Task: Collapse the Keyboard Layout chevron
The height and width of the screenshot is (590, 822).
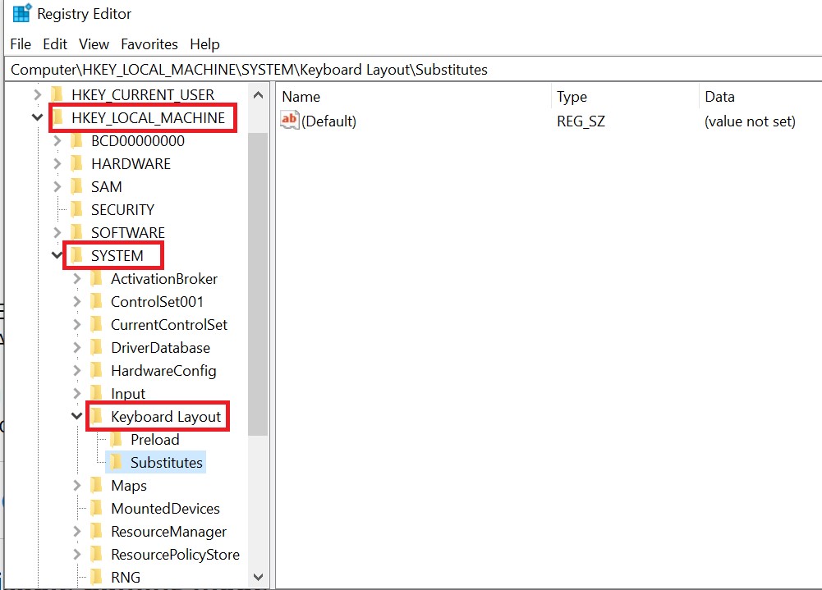Action: coord(76,416)
